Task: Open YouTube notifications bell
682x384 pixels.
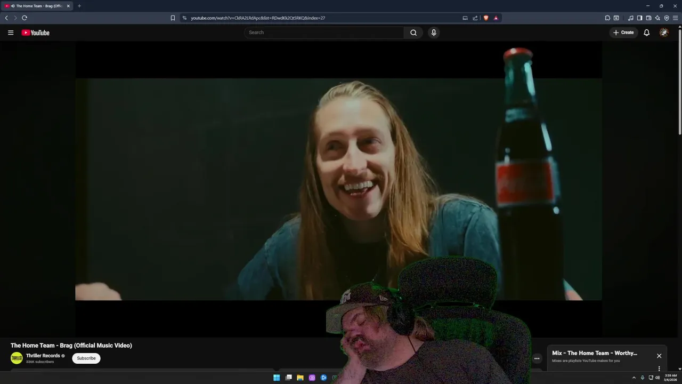Action: tap(646, 33)
